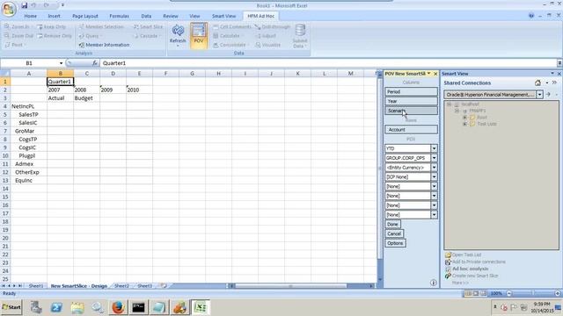This screenshot has height=316, width=563.
Task: Click the Remove Only ribbon icon
Action: click(40, 36)
